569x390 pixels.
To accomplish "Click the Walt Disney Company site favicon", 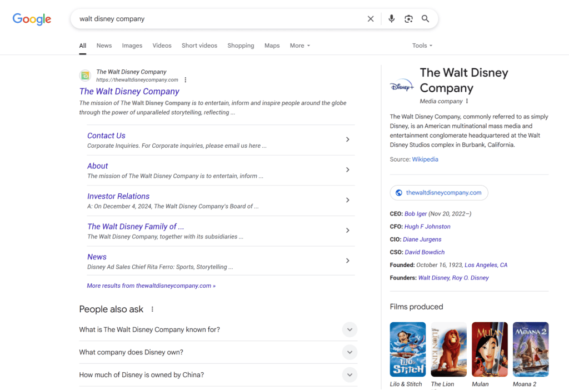I will point(85,76).
